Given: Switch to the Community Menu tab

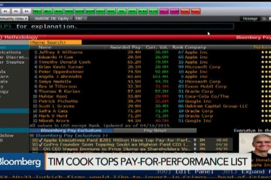Looking at the screenshot, I should pos(14,19).
